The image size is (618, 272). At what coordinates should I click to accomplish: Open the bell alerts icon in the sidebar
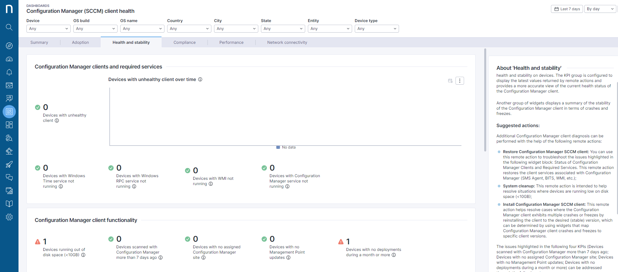click(9, 72)
